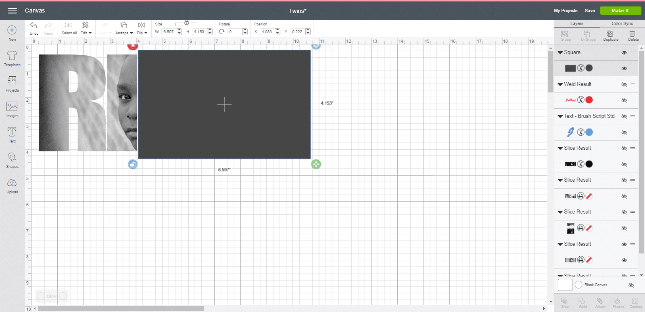The image size is (645, 312).
Task: Show the Weld Result layer
Action: 624,84
